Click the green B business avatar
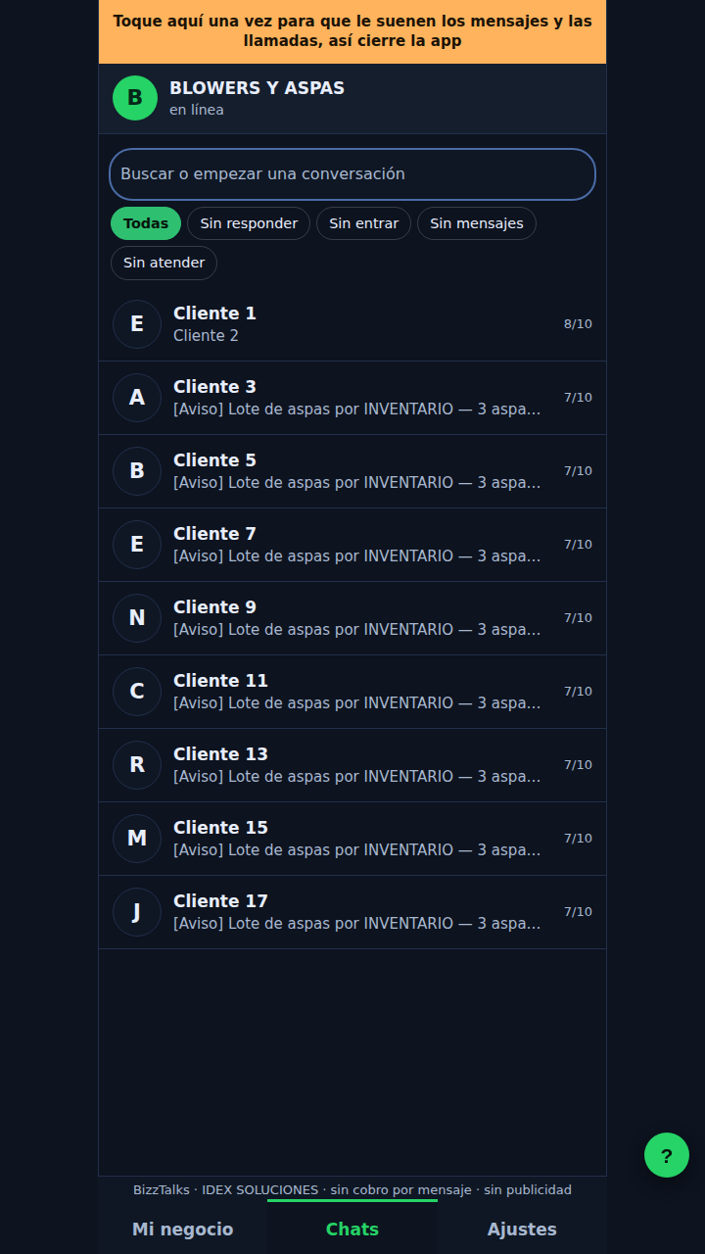Image resolution: width=705 pixels, height=1254 pixels. point(135,98)
